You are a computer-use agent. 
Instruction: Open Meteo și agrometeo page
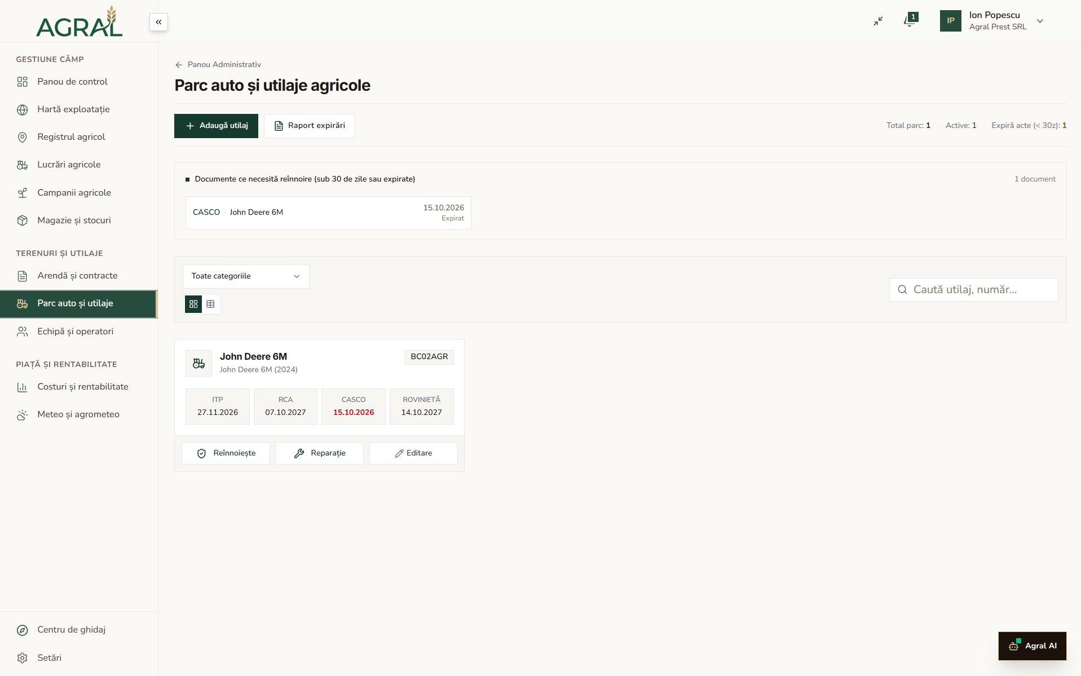coord(78,414)
